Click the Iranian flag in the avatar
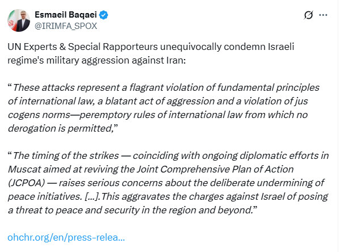 12,22
